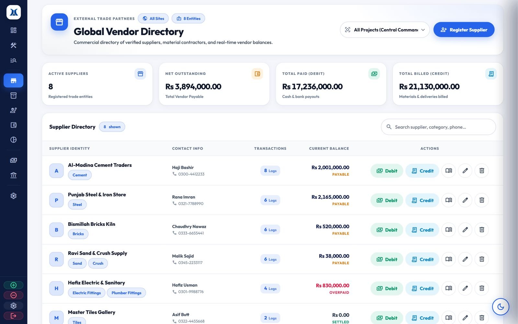Edit Punjab Steel & Iron Store with pencil icon
Screen dimensions: 518x324
point(465,200)
